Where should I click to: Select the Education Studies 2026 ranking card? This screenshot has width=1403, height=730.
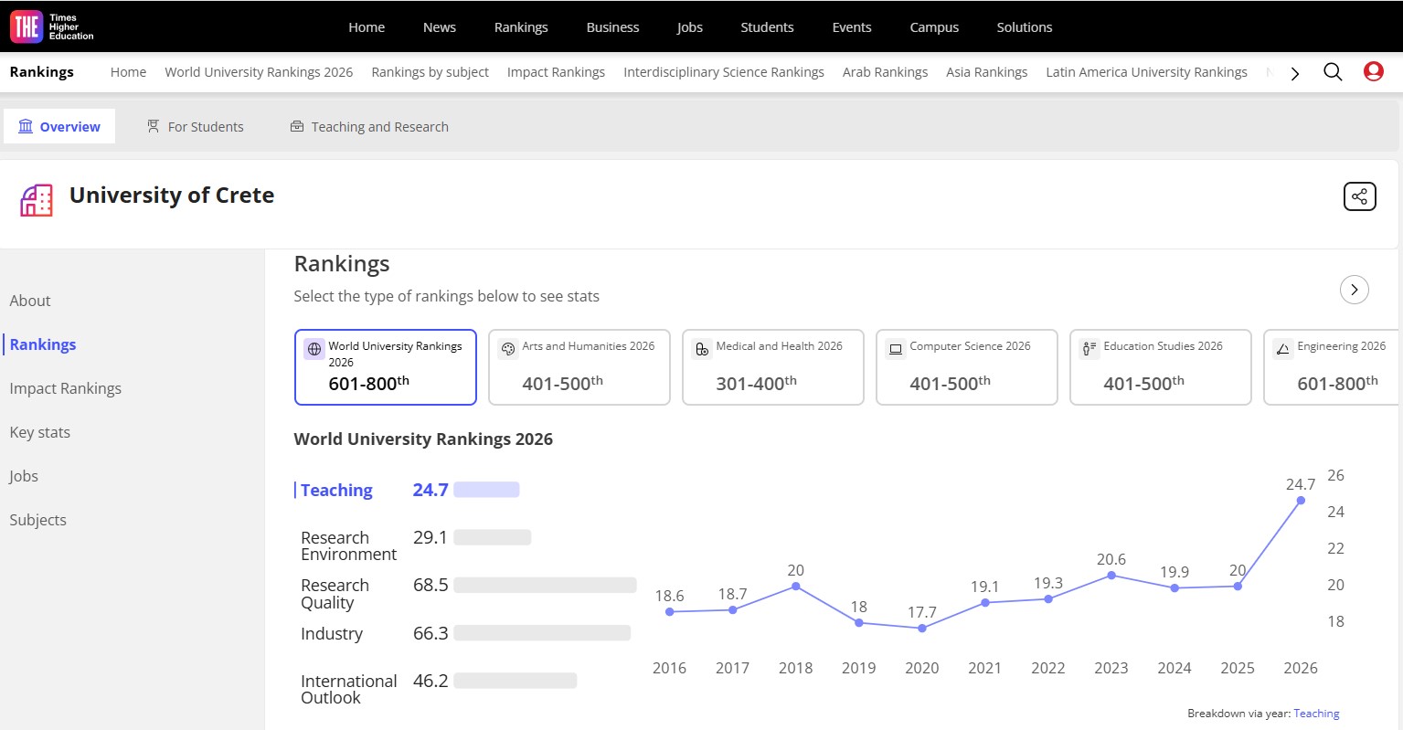pos(1159,367)
